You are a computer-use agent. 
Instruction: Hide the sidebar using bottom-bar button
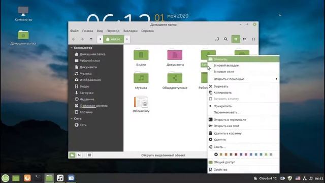(x=89, y=155)
